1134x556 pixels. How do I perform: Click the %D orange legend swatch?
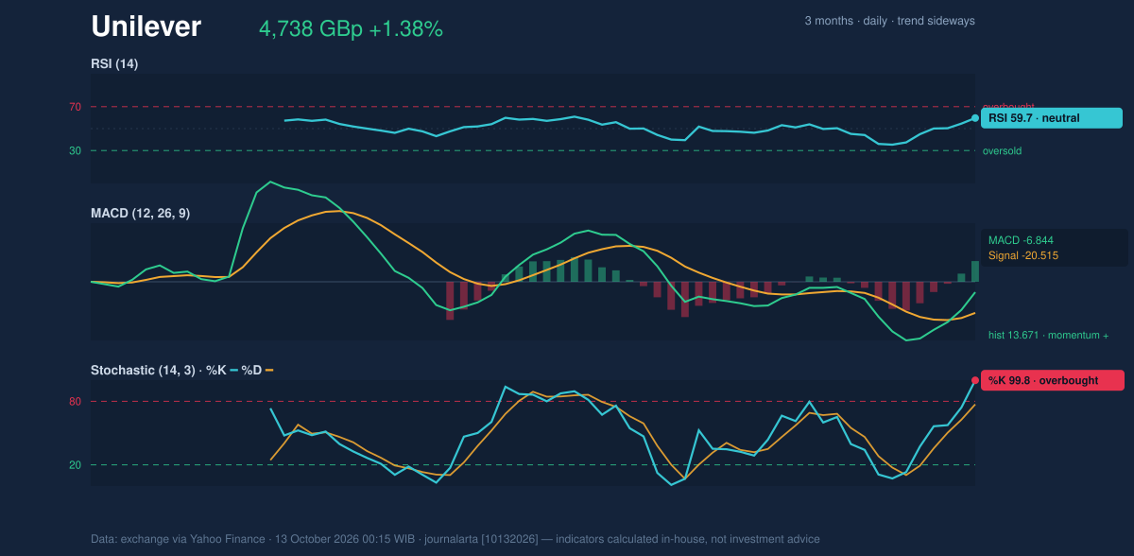[269, 371]
